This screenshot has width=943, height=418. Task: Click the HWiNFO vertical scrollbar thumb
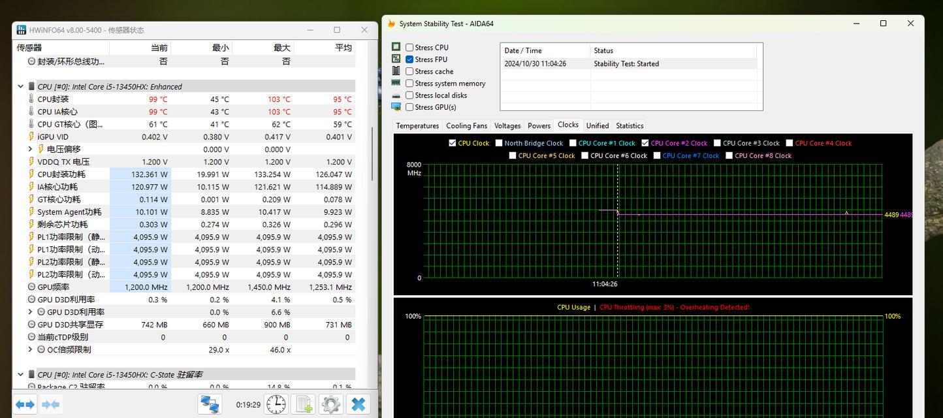click(x=373, y=154)
